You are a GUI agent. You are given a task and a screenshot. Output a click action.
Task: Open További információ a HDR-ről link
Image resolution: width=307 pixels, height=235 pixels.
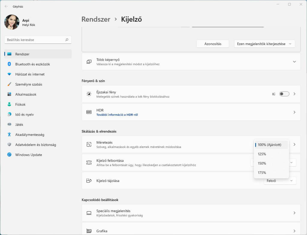(x=117, y=115)
